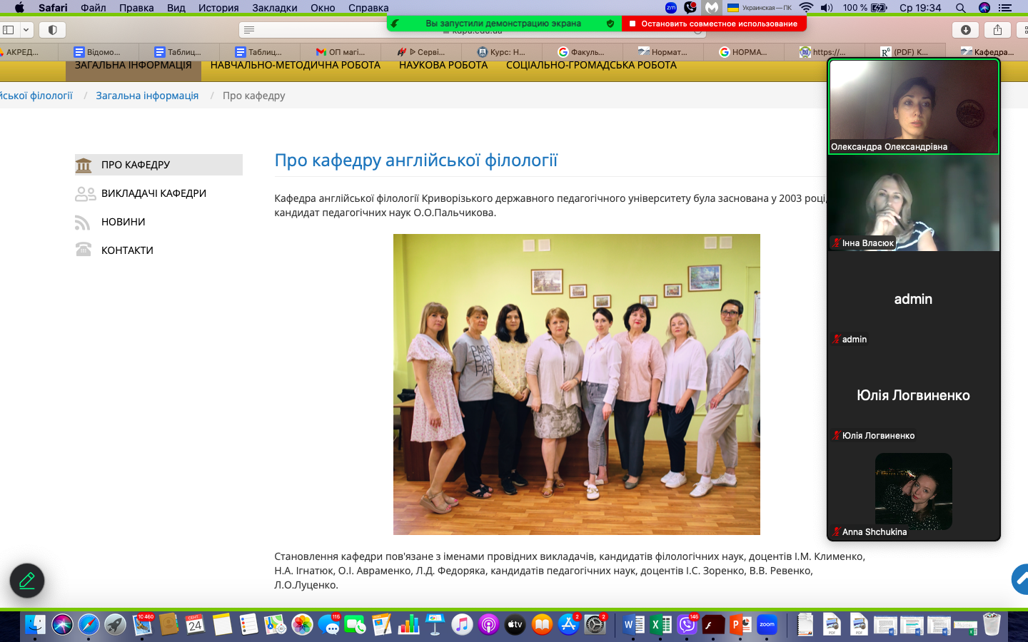Click the department group photo
The image size is (1028, 642).
coord(576,384)
